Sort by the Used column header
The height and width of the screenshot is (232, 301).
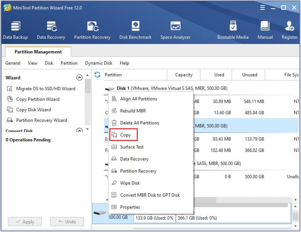click(216, 75)
